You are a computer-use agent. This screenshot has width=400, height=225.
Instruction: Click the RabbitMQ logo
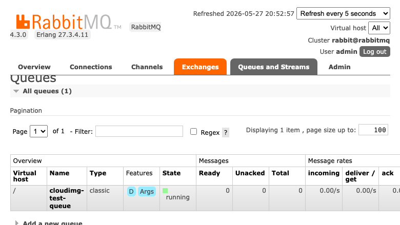pos(68,22)
